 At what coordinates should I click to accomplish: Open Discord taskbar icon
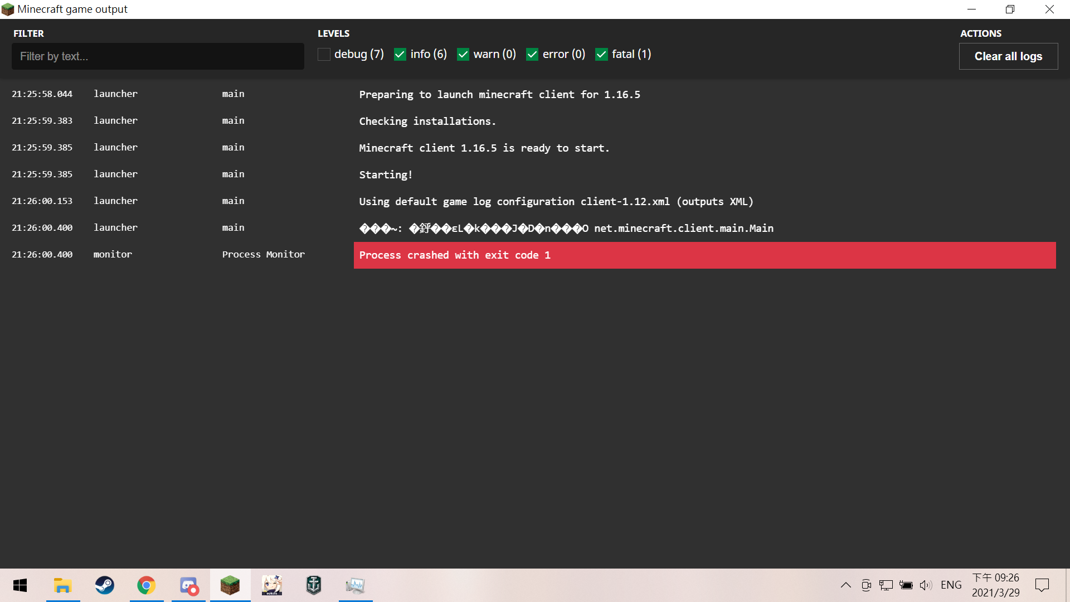pyautogui.click(x=188, y=585)
